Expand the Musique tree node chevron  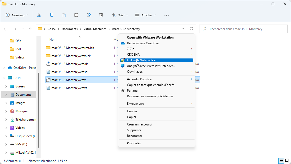point(6,111)
